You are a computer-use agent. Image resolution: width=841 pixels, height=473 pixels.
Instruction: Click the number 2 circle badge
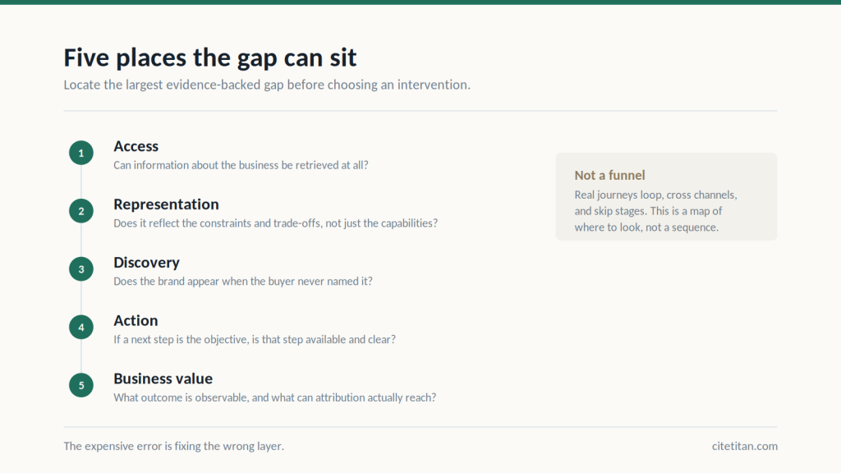[x=81, y=211]
